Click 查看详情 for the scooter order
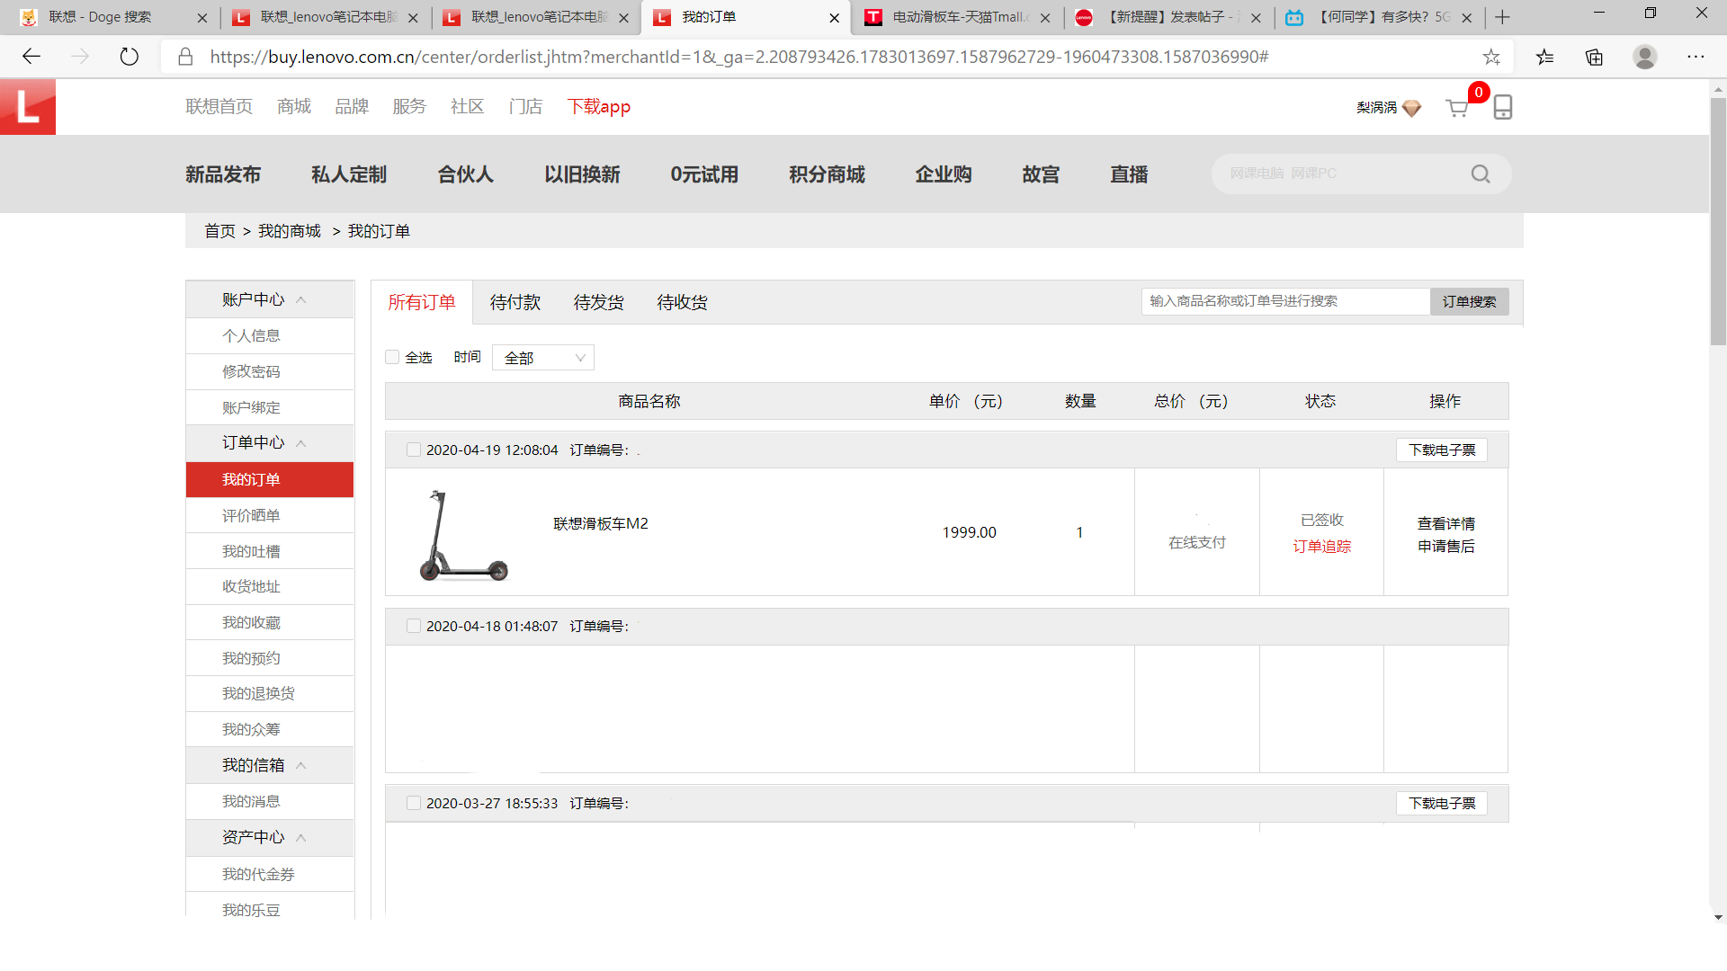 pos(1446,523)
